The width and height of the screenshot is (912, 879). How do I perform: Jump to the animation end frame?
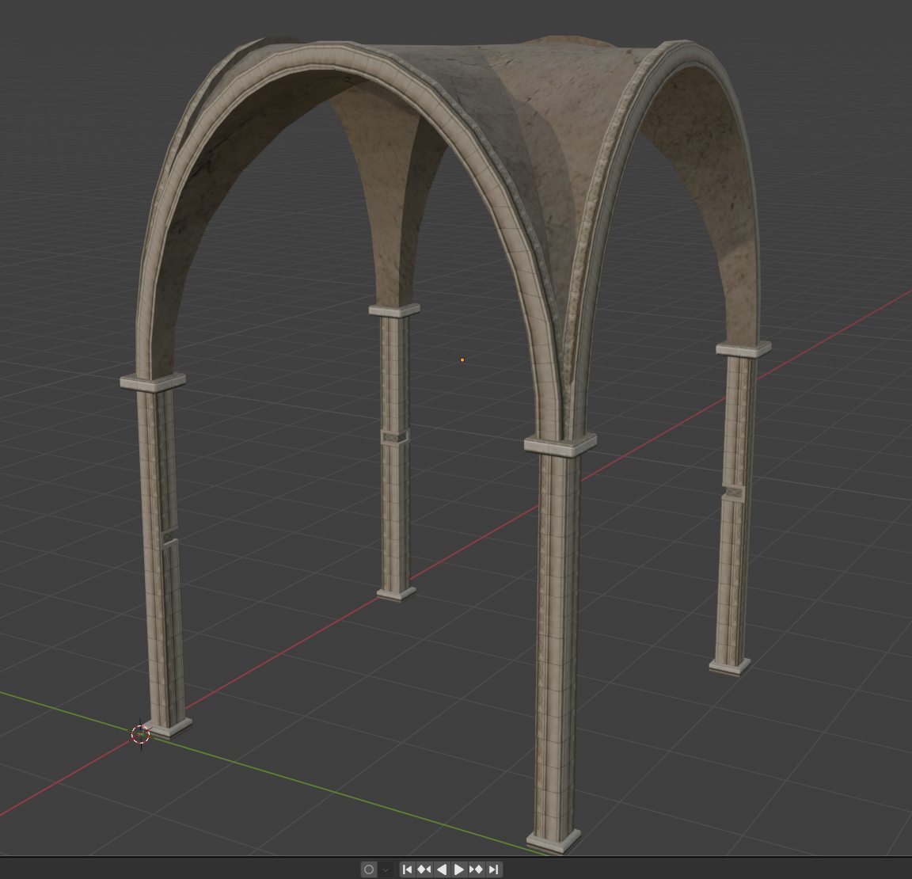pos(493,869)
